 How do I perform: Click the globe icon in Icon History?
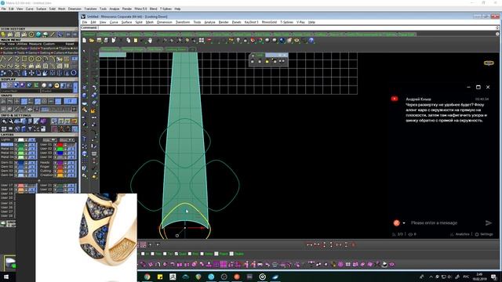point(38,34)
